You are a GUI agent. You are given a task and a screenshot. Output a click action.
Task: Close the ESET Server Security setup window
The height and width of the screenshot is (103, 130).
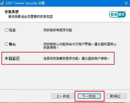(x=126, y=3)
